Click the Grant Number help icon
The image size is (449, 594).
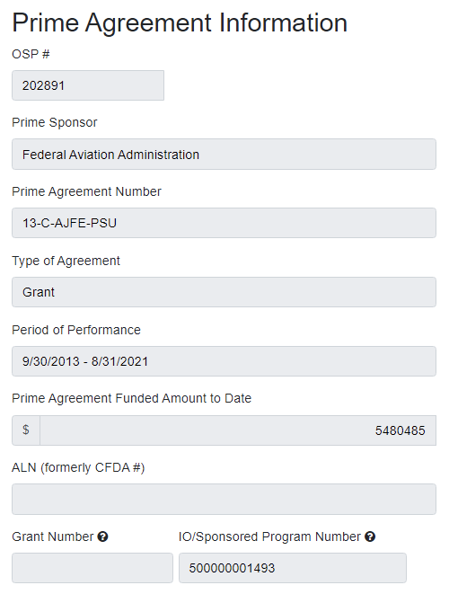click(x=102, y=536)
